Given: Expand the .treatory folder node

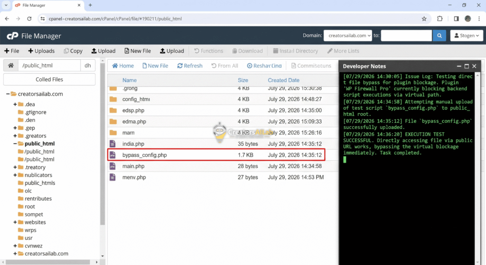Looking at the screenshot, I should tap(15, 167).
